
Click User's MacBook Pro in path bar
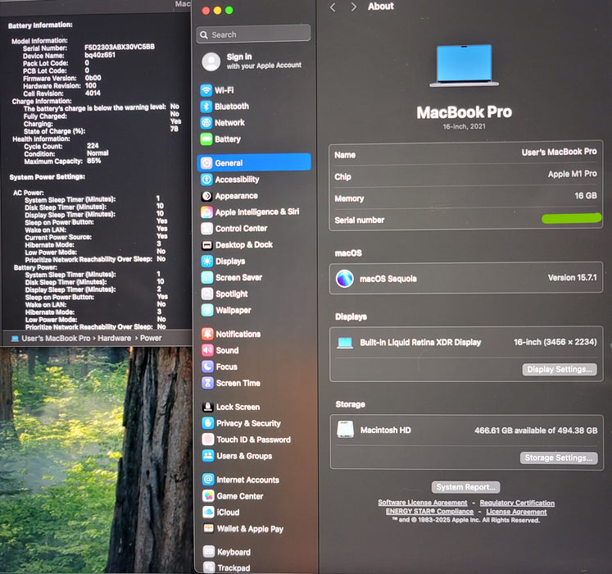click(x=56, y=339)
